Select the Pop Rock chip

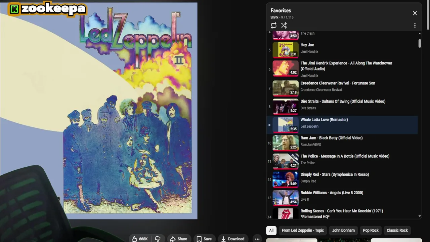(371, 230)
